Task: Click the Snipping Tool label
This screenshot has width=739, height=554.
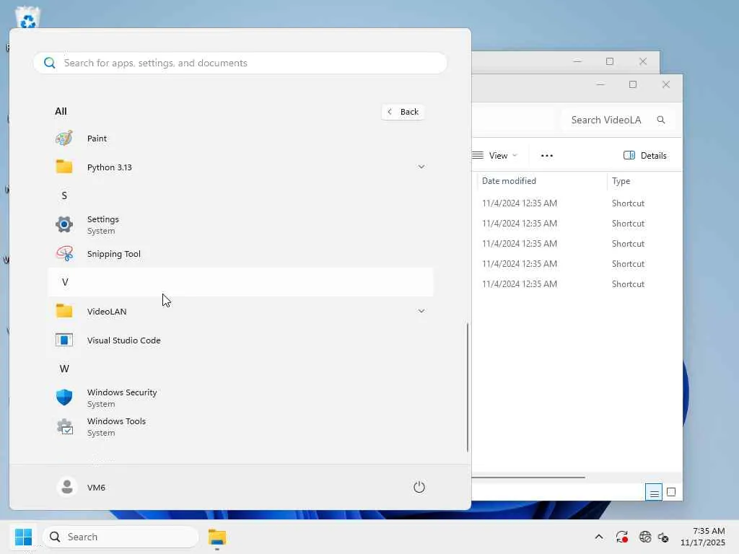Action: coord(113,253)
